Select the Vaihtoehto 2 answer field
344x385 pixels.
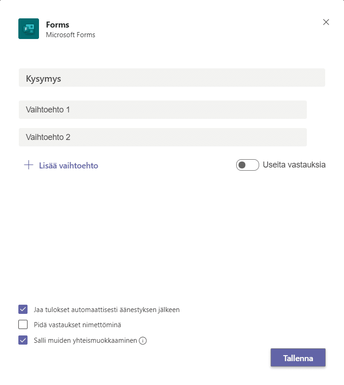coord(162,137)
